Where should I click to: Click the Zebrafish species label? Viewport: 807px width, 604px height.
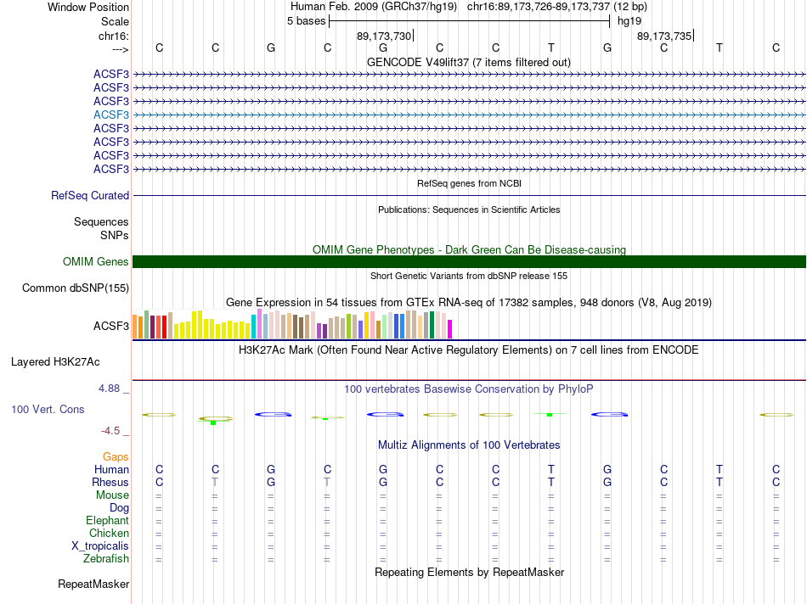tap(106, 558)
